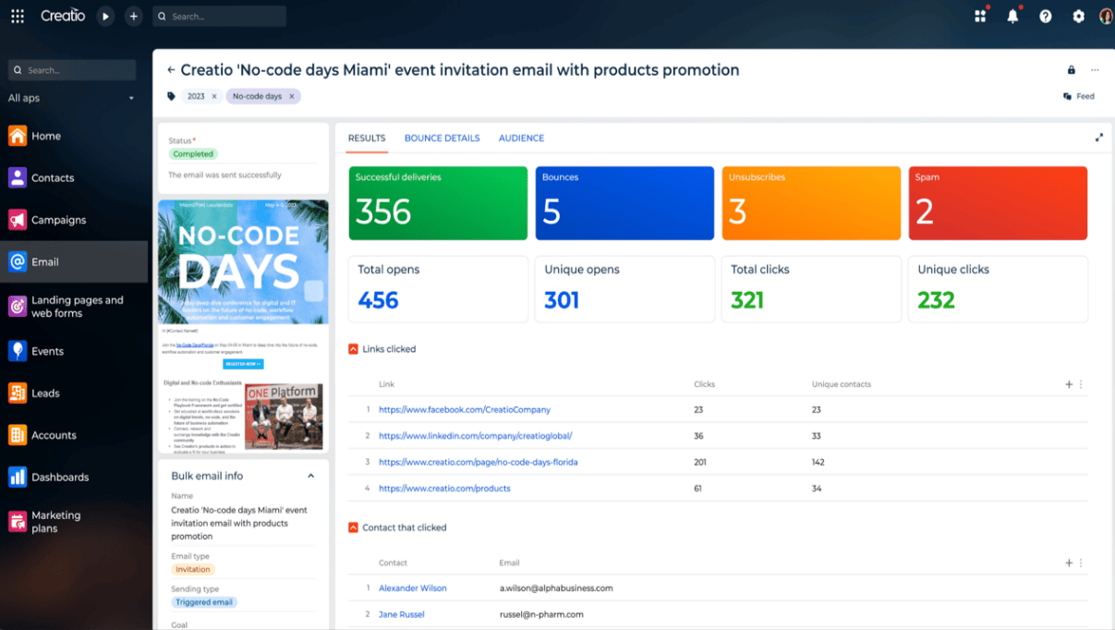This screenshot has width=1115, height=630.
Task: Open the marketplace apps icon
Action: coord(980,17)
